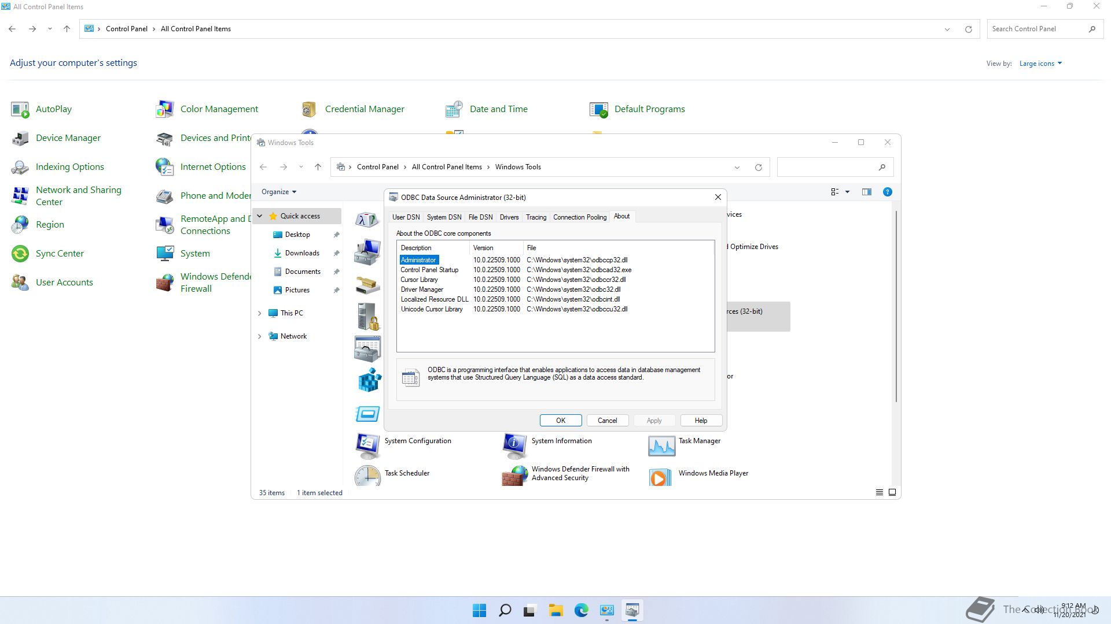
Task: Toggle preview pane in Windows Tools
Action: [866, 192]
